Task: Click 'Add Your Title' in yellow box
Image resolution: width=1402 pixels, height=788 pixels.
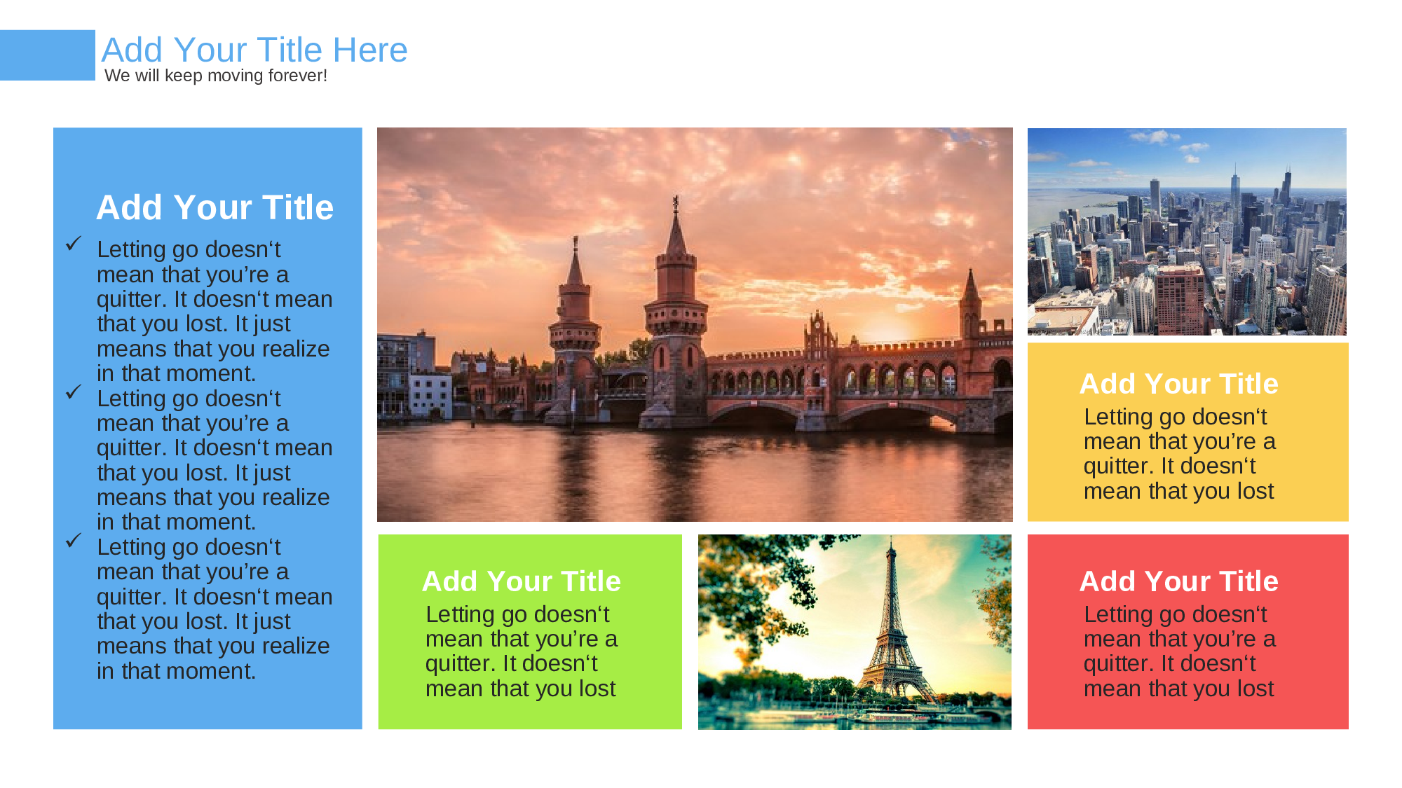Action: pos(1178,384)
